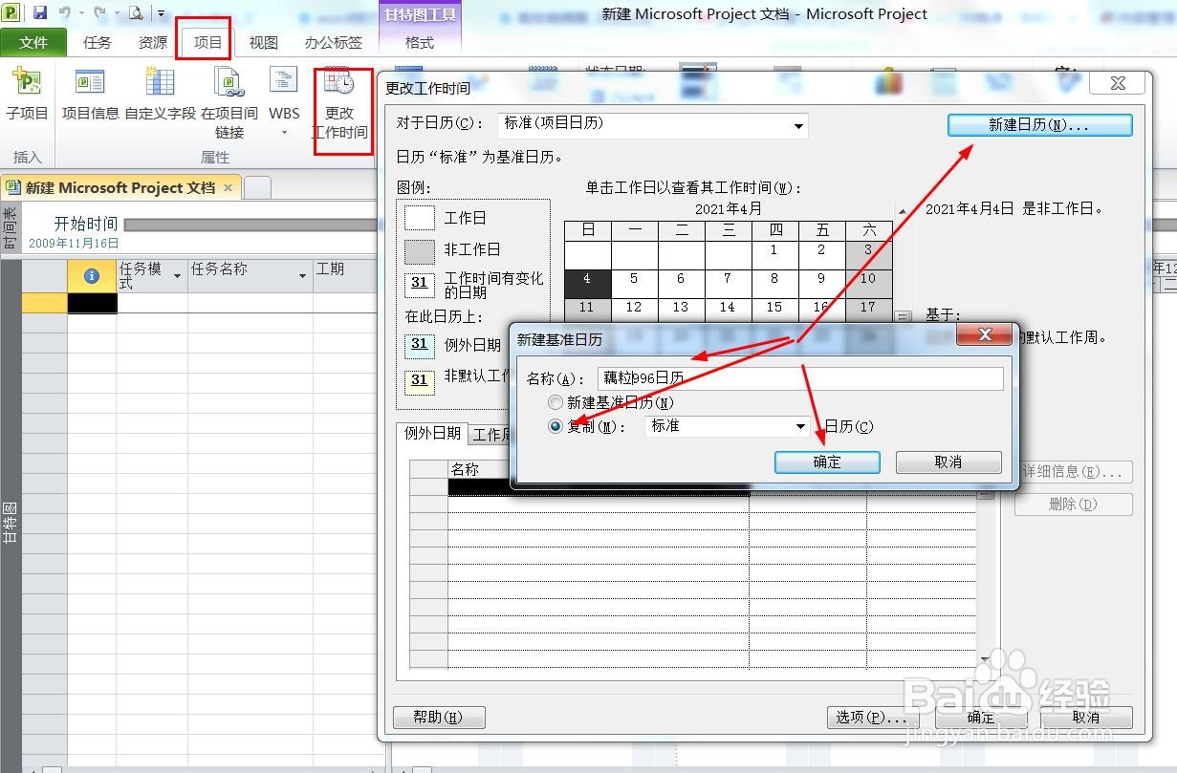The width and height of the screenshot is (1177, 773).
Task: Click the 时间表 side label
Action: (x=11, y=229)
